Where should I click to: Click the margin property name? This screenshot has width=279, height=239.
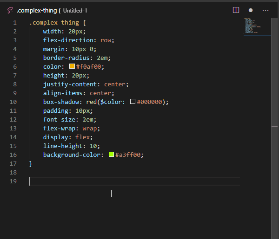(54, 49)
